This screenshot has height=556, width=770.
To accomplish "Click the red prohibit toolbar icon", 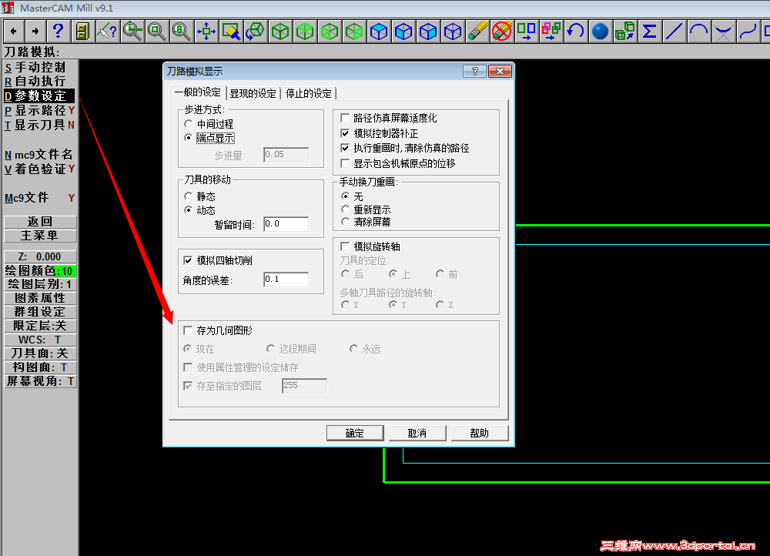I will 501,32.
